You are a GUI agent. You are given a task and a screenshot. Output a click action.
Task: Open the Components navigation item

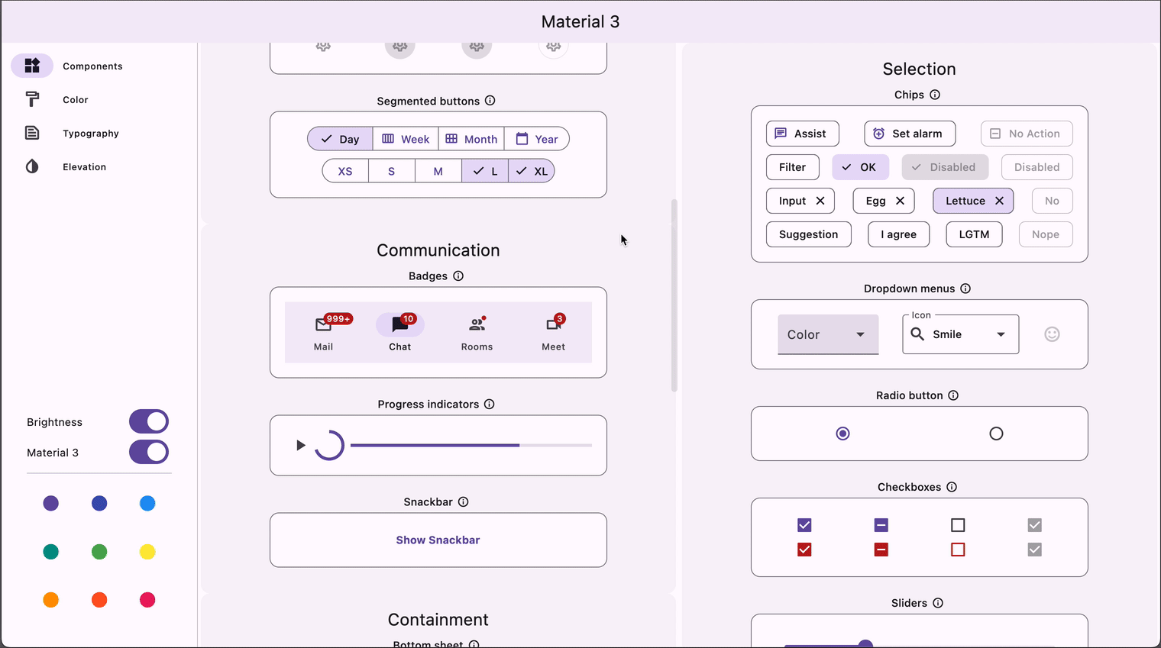click(x=69, y=66)
